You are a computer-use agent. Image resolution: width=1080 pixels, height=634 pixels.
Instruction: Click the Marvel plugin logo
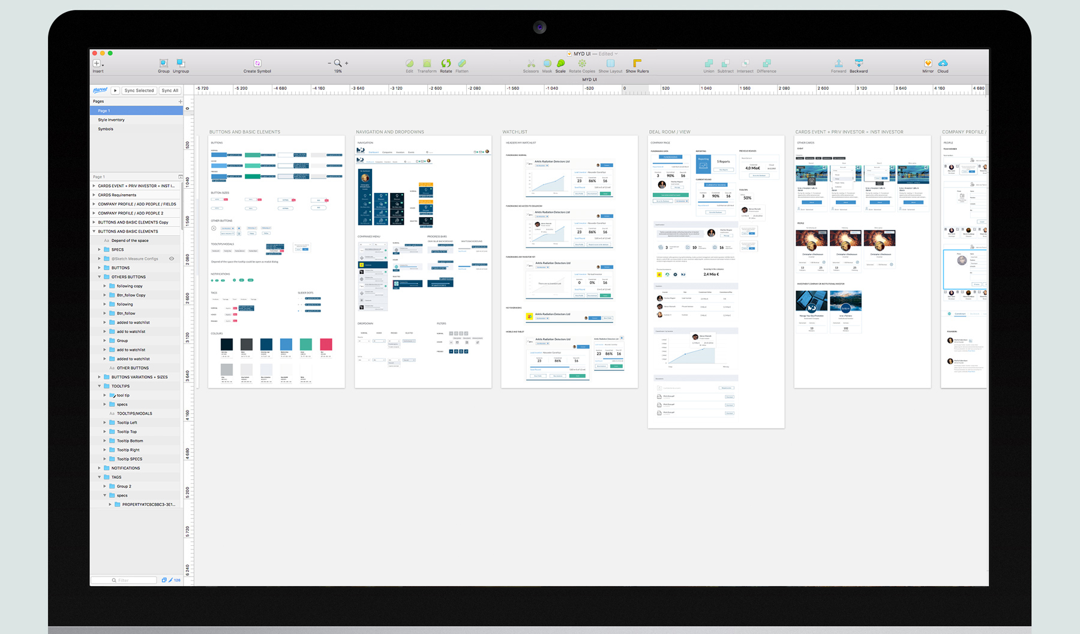[100, 90]
